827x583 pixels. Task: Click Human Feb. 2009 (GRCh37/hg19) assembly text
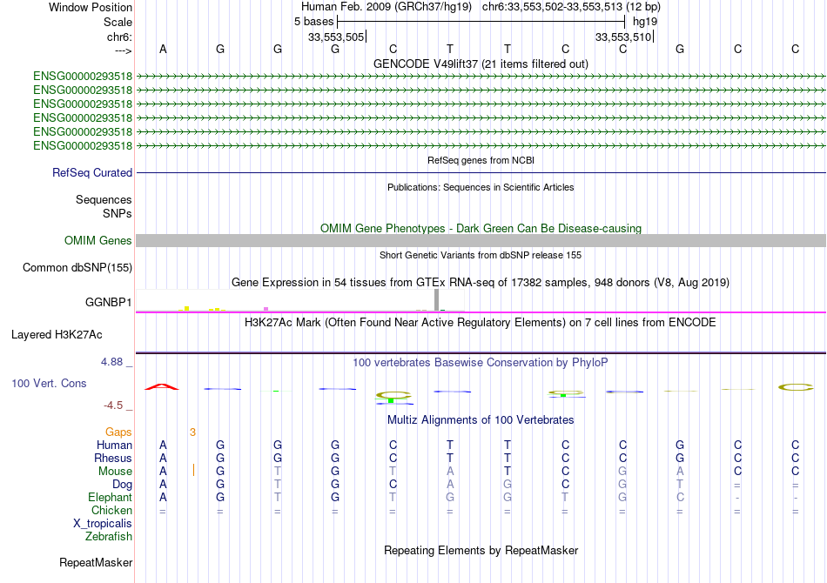[386, 7]
